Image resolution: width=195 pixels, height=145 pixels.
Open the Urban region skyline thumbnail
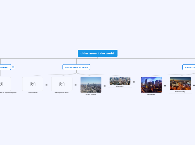[91, 85]
